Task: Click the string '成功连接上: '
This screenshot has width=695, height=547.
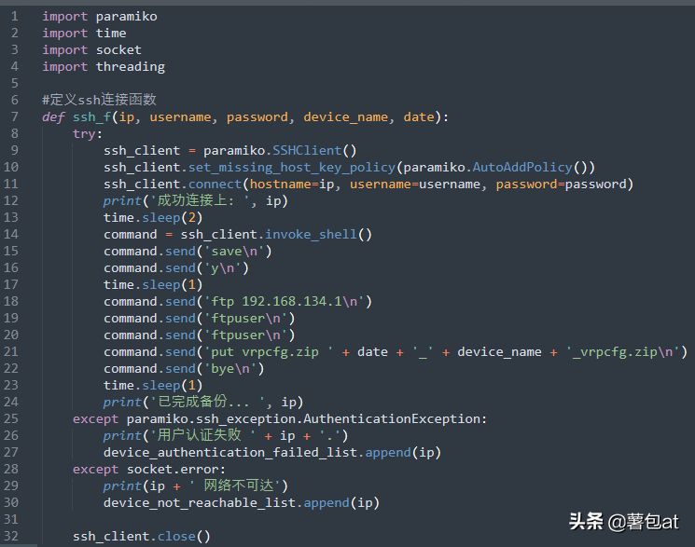Action: 200,200
